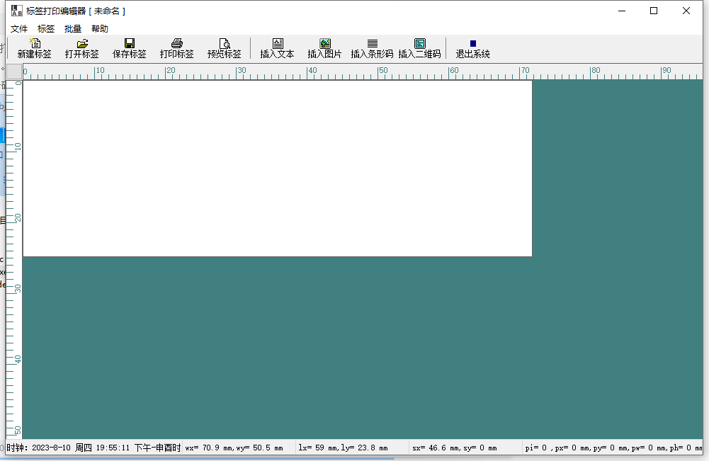Image resolution: width=709 pixels, height=461 pixels.
Task: Click the clock 时钟 status text
Action: pos(93,448)
